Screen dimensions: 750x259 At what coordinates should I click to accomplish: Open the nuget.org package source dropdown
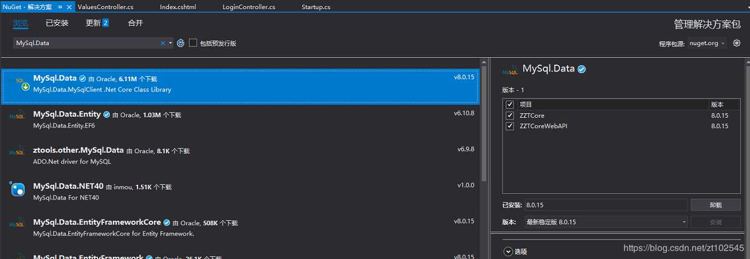coord(706,43)
